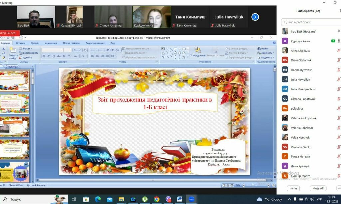The height and width of the screenshot is (204, 341).
Task: Click the next arrow in the video strip
Action: click(x=255, y=17)
